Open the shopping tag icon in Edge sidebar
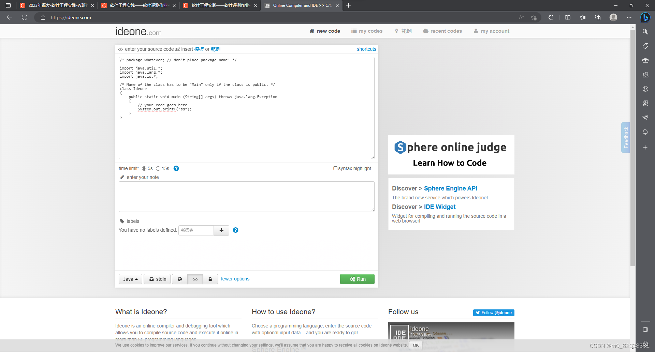Screen dimensions: 655x352 coord(645,46)
